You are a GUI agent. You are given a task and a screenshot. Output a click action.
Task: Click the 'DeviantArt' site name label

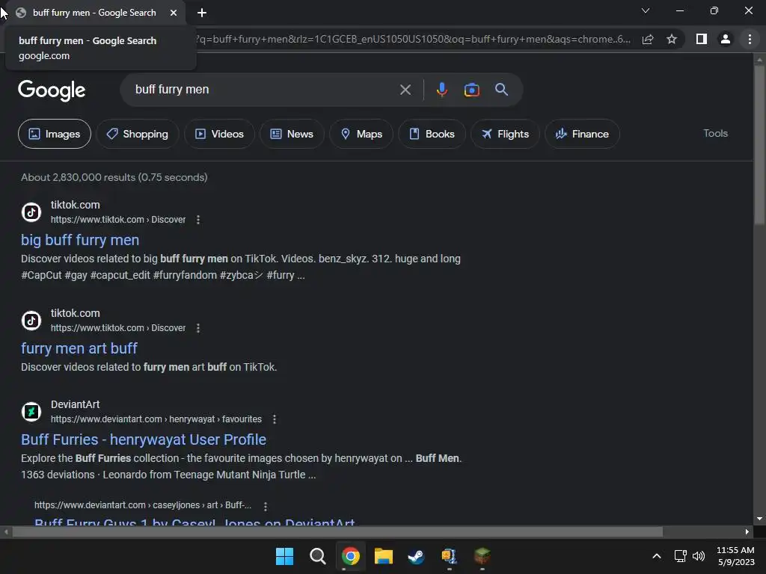76,404
